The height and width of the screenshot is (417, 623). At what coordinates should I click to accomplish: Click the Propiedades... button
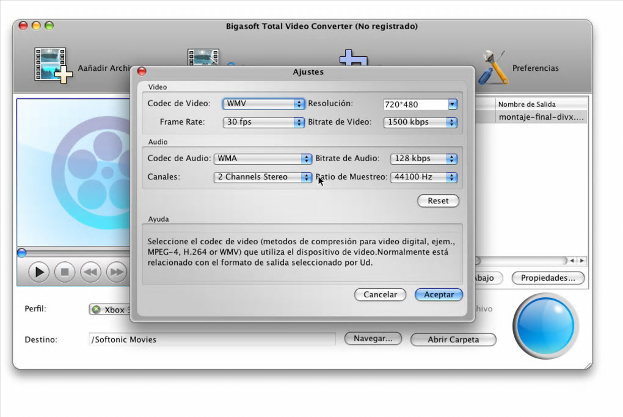548,278
